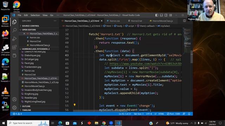Open the VLC media player desktop icon
This screenshot has height=126, width=225.
pos(5,93)
